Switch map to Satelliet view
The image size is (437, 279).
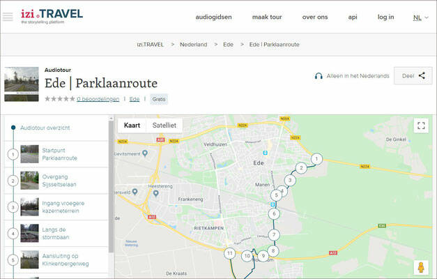click(164, 126)
